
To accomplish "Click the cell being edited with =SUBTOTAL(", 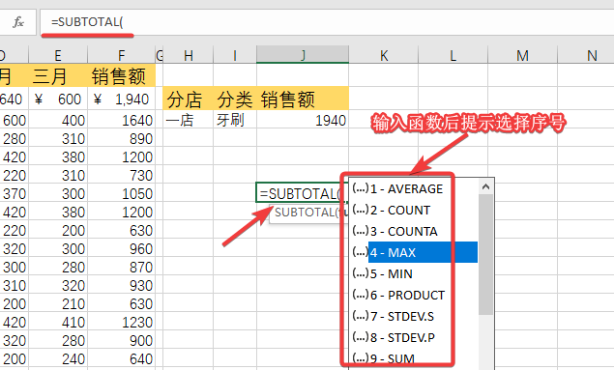I will pos(303,193).
